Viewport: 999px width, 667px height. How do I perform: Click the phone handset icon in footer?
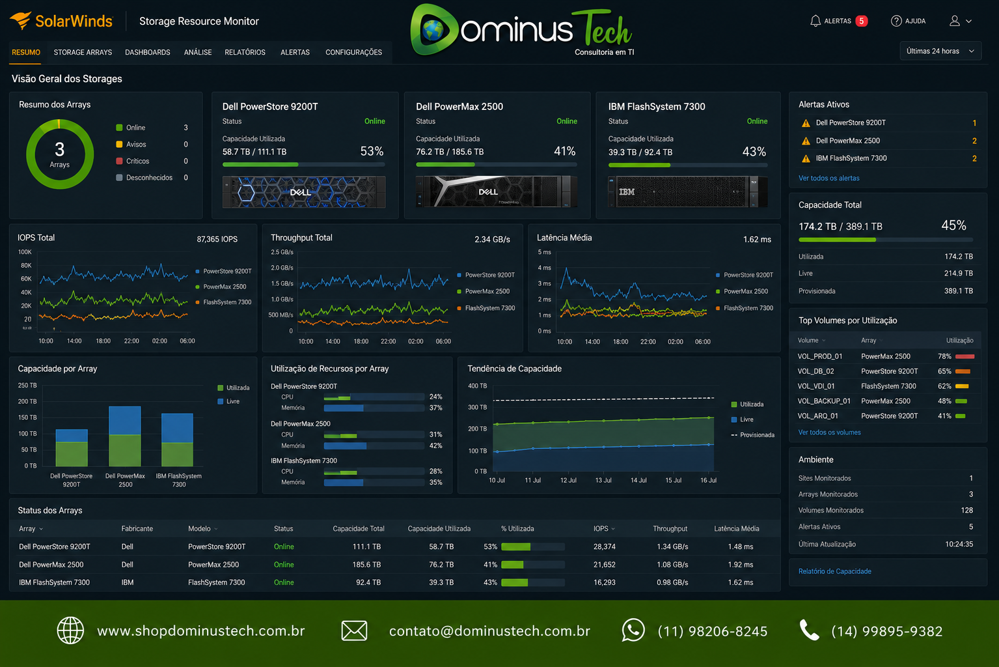pos(809,630)
